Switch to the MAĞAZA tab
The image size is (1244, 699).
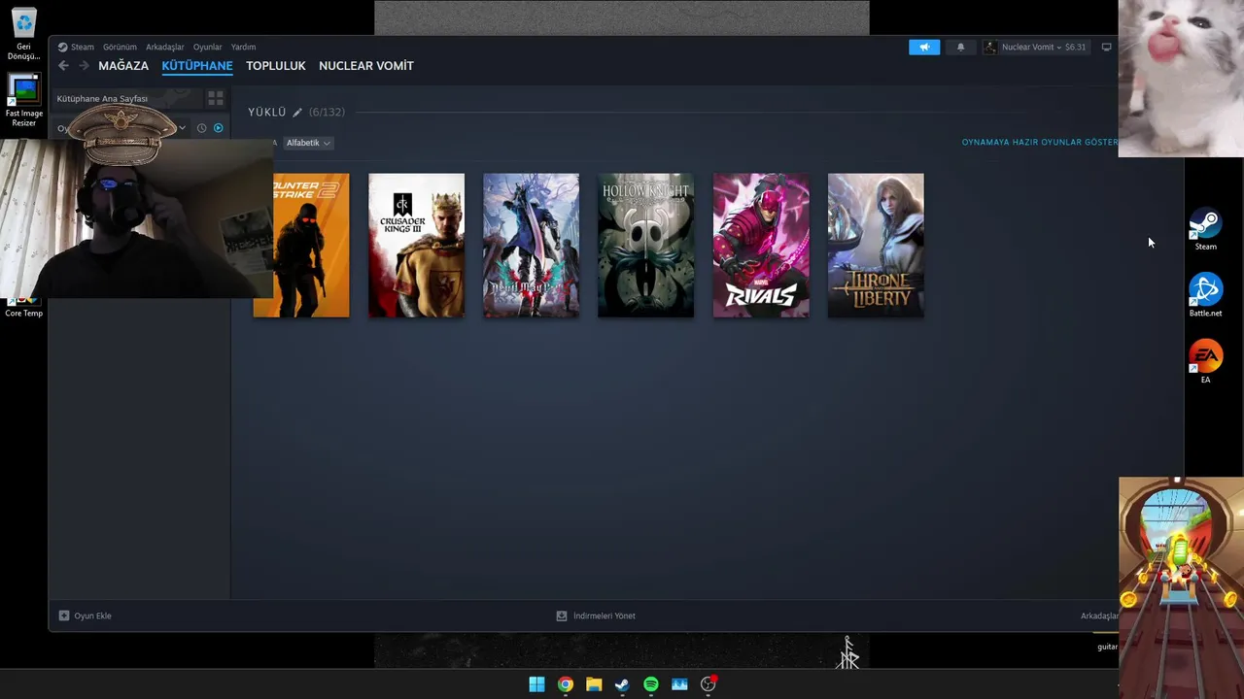[x=123, y=66]
